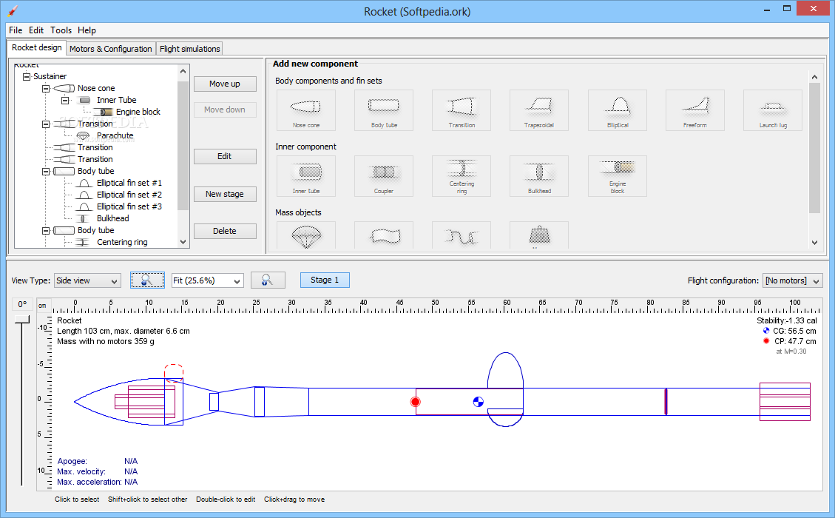Click the Delete button
This screenshot has height=518, width=835.
[x=225, y=231]
